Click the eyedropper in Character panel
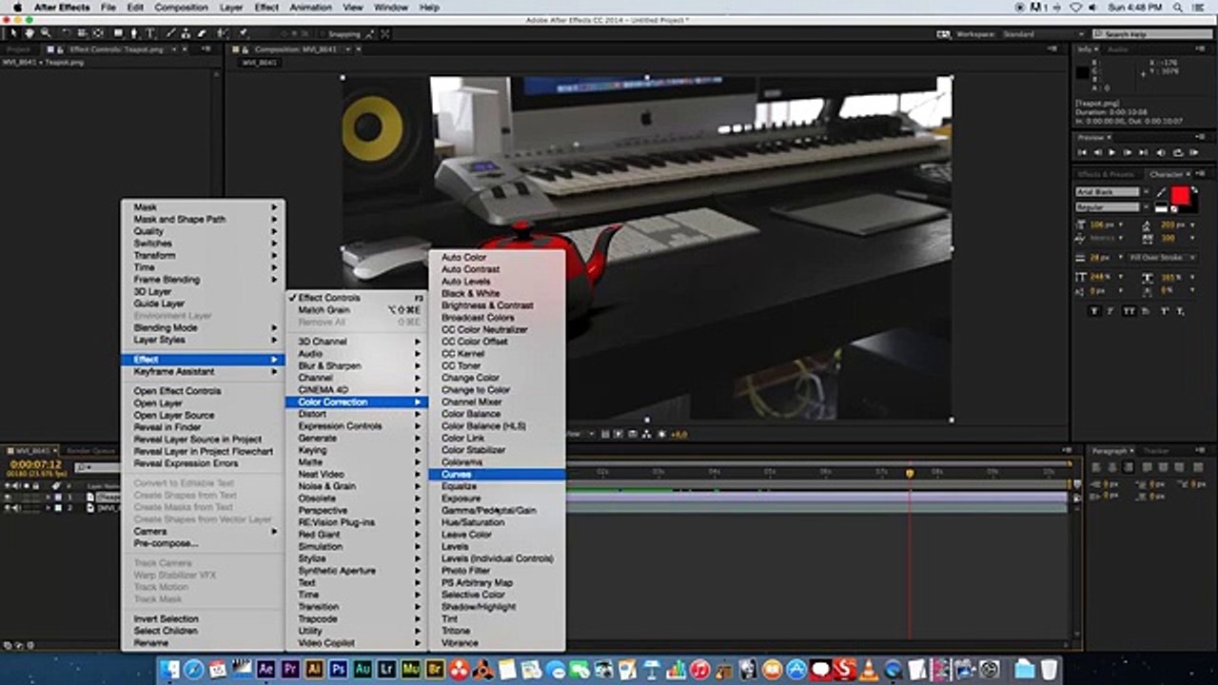Viewport: 1218px width, 685px height. tap(1161, 193)
